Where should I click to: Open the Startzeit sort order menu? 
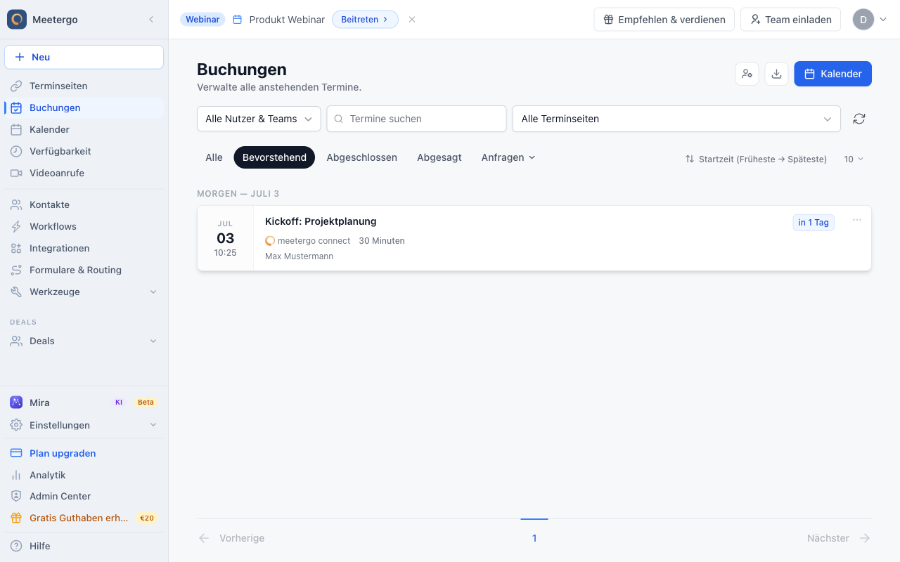pos(757,159)
